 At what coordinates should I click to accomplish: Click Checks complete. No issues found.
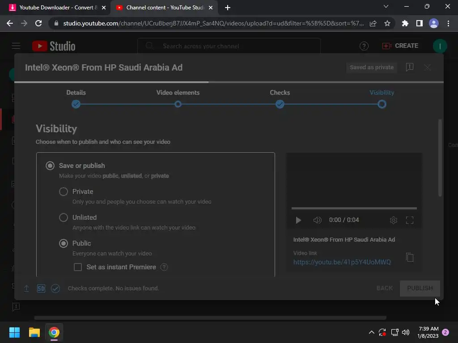113,289
